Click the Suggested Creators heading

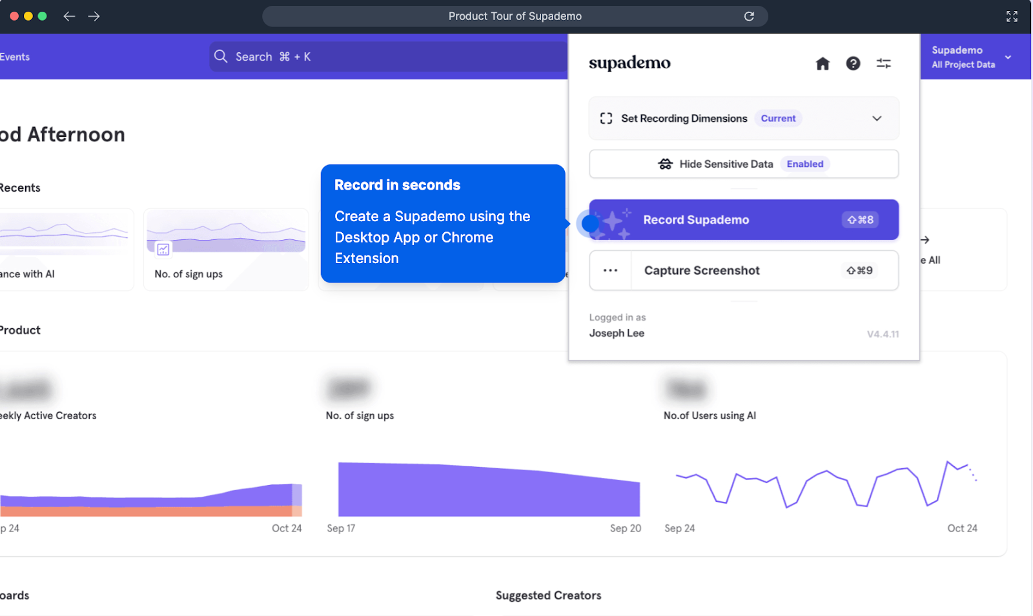point(548,595)
